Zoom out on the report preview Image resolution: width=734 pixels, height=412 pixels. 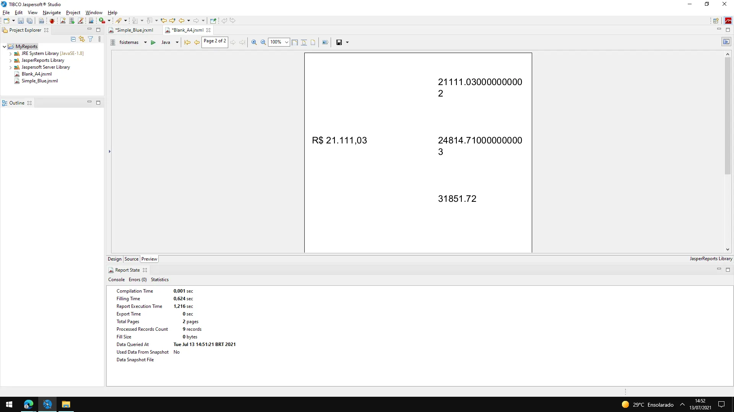tap(263, 42)
